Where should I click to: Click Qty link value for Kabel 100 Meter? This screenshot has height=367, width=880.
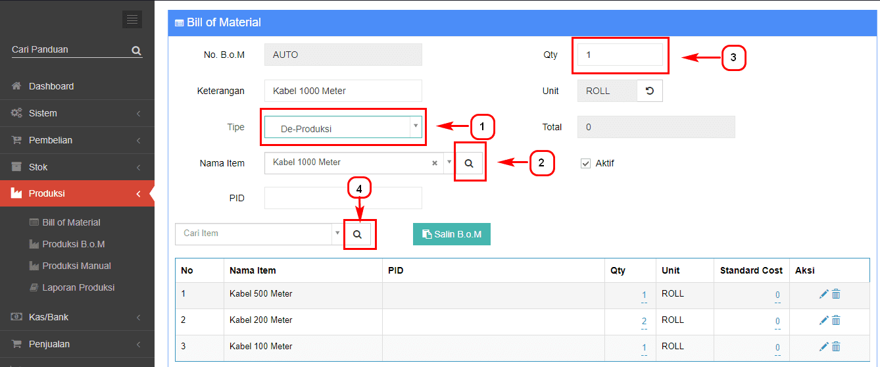point(644,348)
